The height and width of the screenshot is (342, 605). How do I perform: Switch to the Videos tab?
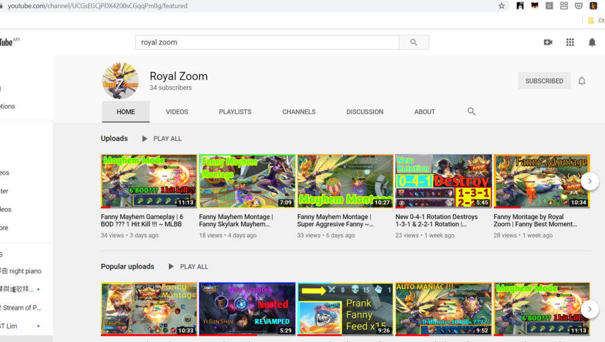click(x=177, y=112)
